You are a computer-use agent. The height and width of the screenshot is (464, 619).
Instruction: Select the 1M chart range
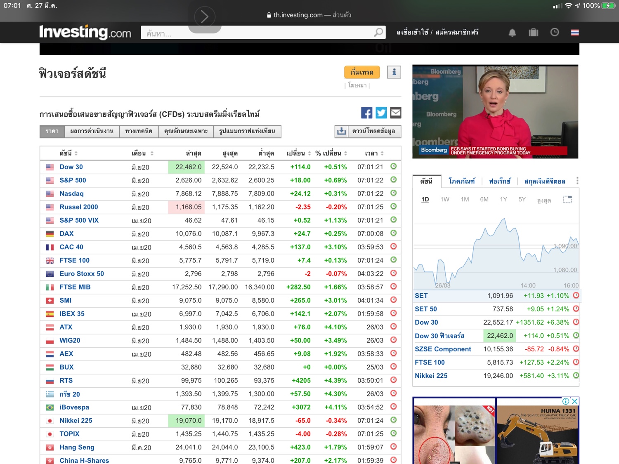click(465, 200)
